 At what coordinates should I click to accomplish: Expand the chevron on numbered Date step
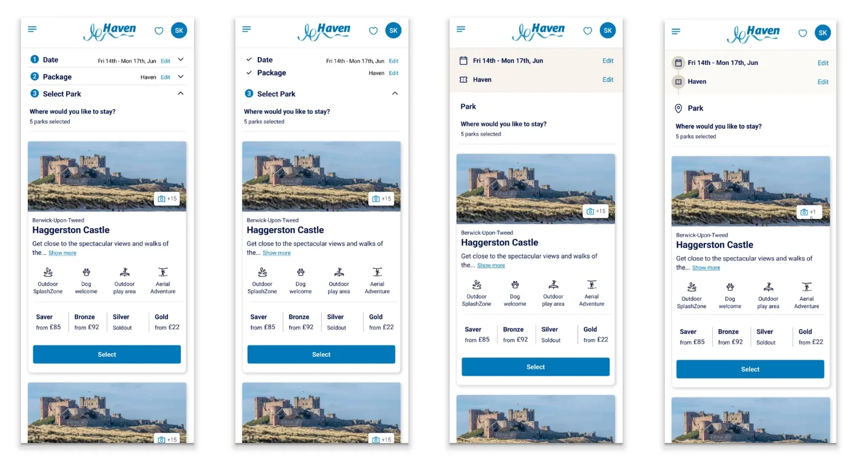click(x=181, y=59)
